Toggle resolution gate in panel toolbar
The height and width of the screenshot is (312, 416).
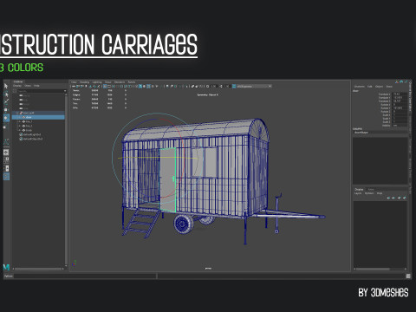pos(114,87)
